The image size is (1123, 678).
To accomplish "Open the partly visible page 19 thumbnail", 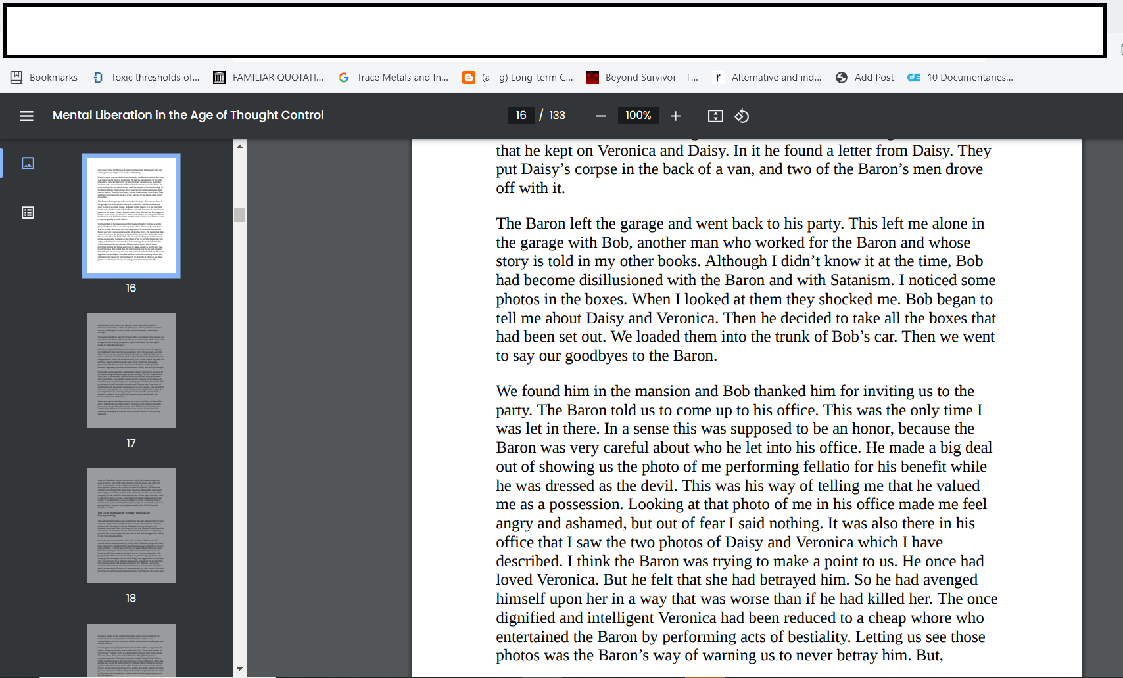I will tap(131, 650).
